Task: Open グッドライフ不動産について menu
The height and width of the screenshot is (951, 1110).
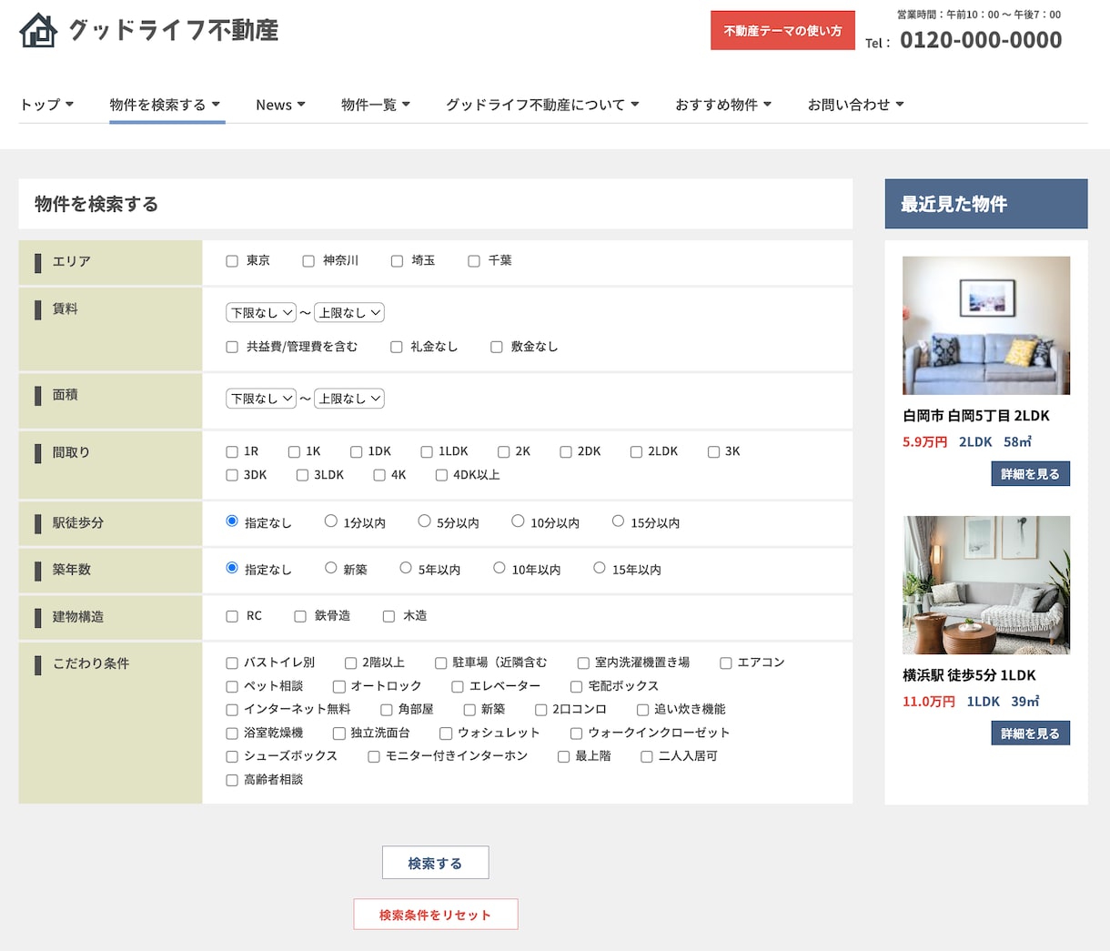Action: pos(542,105)
